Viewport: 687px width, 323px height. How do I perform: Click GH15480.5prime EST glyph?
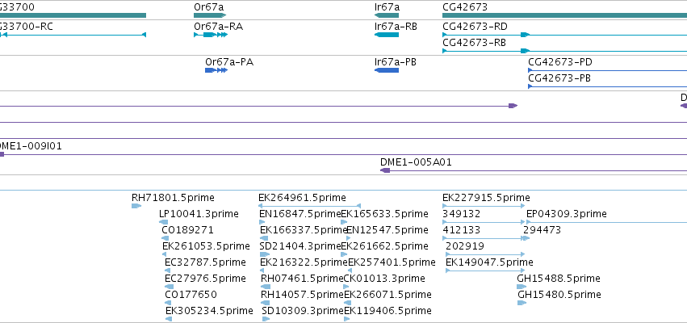pyautogui.click(x=522, y=304)
